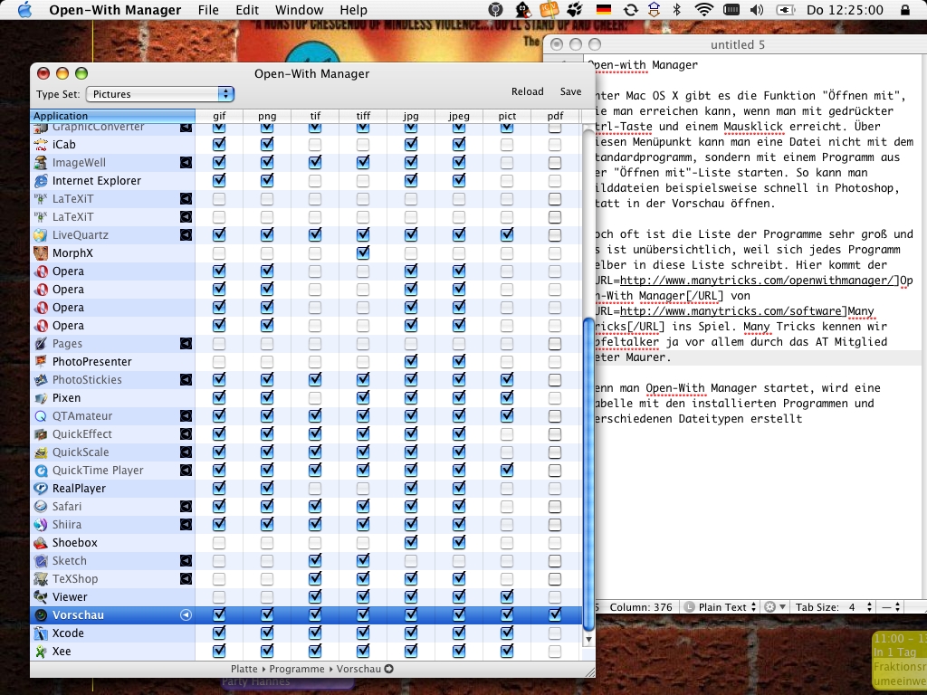927x695 pixels.
Task: Select the Vorschau row
Action: 306,615
